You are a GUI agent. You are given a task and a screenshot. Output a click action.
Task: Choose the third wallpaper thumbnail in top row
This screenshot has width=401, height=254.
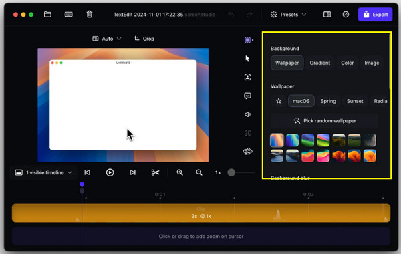(x=307, y=140)
